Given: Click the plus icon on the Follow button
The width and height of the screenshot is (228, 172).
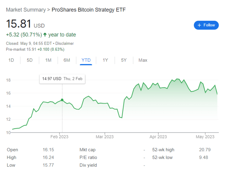Looking at the screenshot, I should tap(200, 25).
